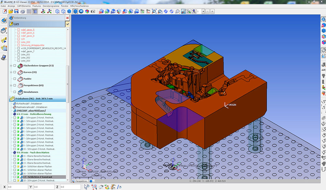Image resolution: width=326 pixels, height=190 pixels.
Task: Check box for 1 - Schruppen Z-Konst. Restmat.
Action: click(15, 117)
